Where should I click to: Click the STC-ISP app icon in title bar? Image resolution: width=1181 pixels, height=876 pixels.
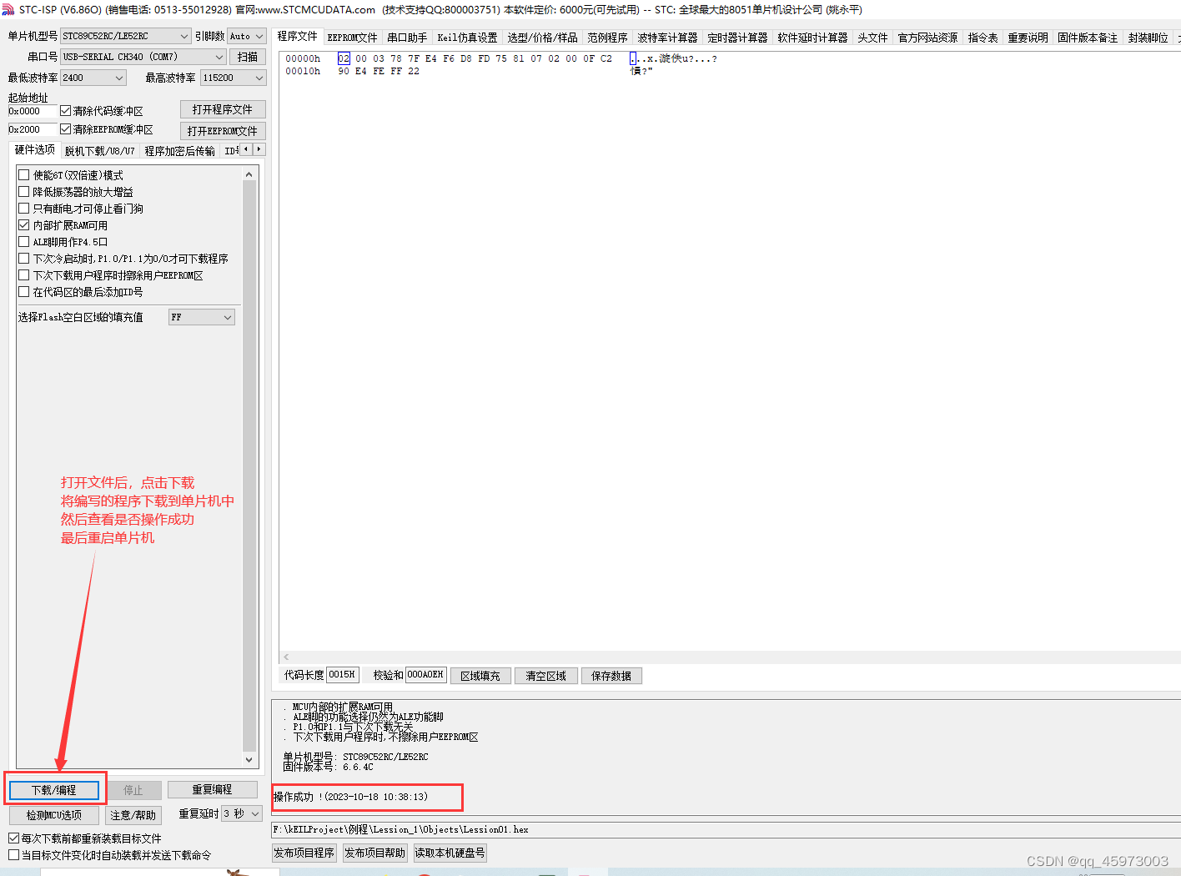8,10
